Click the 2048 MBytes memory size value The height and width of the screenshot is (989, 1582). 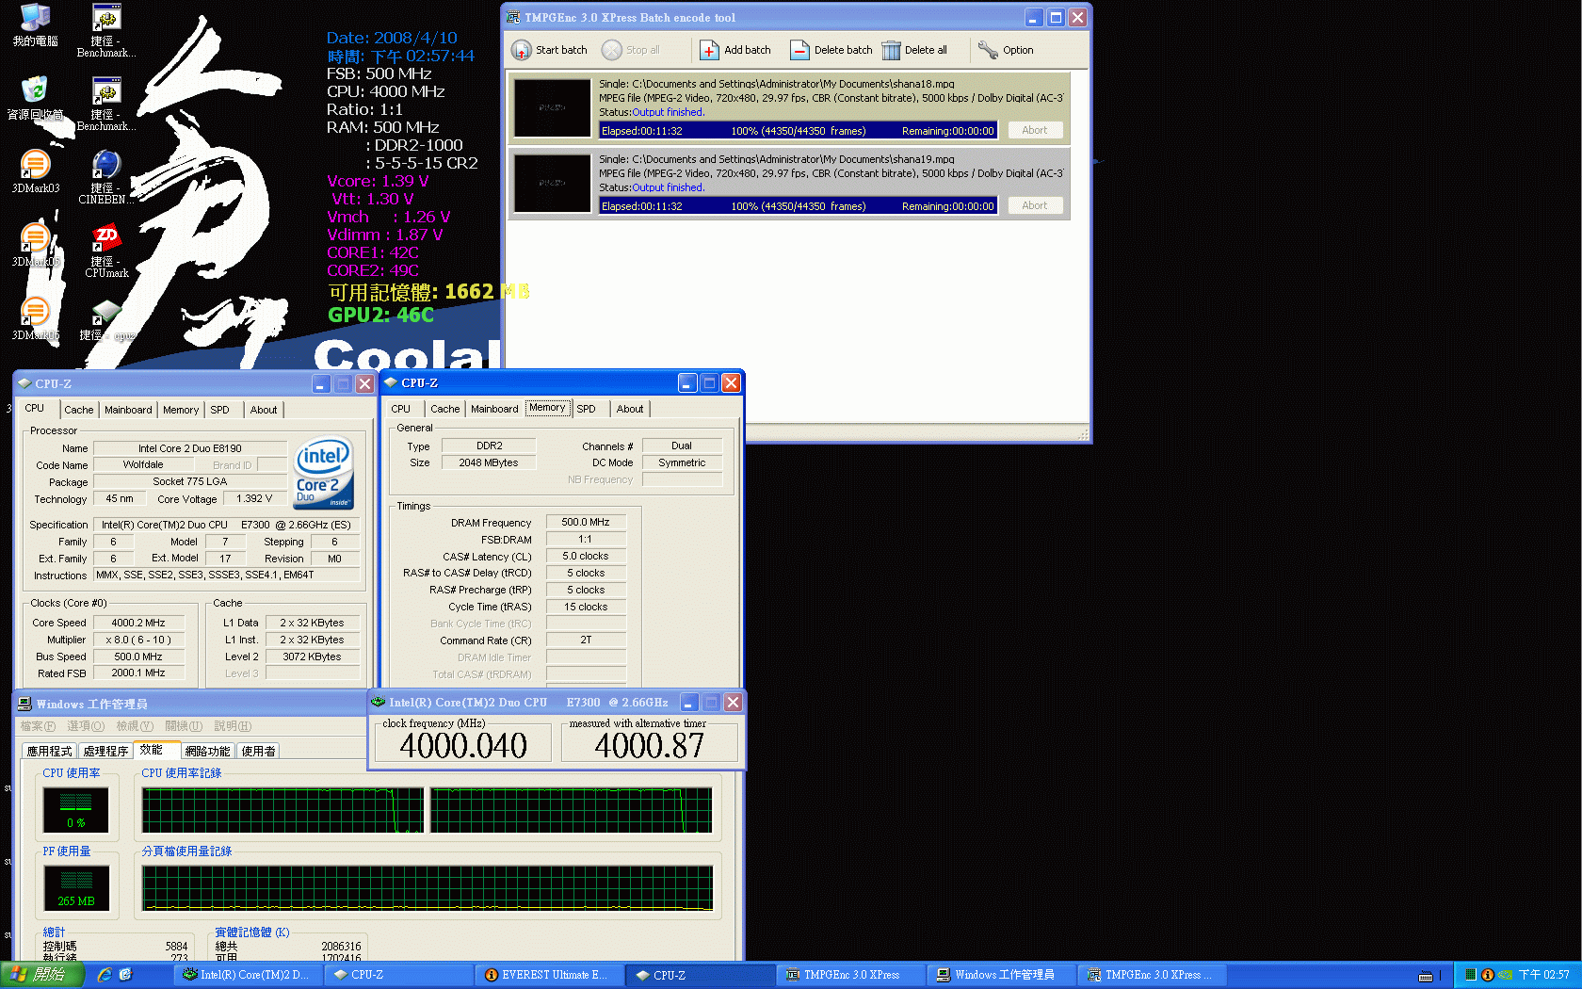[489, 462]
